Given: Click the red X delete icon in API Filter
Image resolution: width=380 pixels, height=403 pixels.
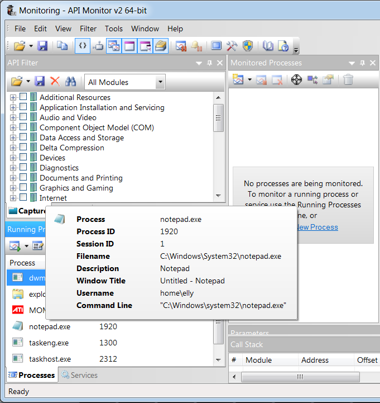Looking at the screenshot, I should (55, 82).
